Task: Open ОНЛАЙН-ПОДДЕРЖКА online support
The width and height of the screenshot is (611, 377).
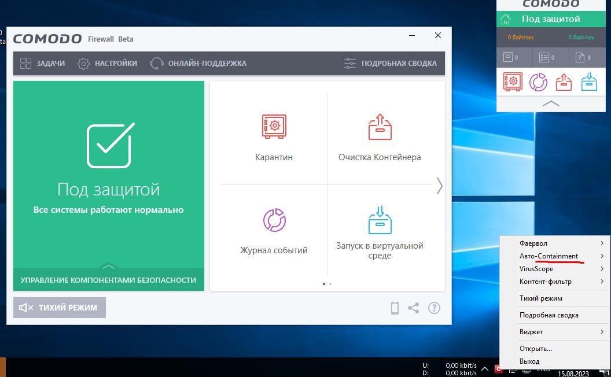Action: pyautogui.click(x=198, y=63)
